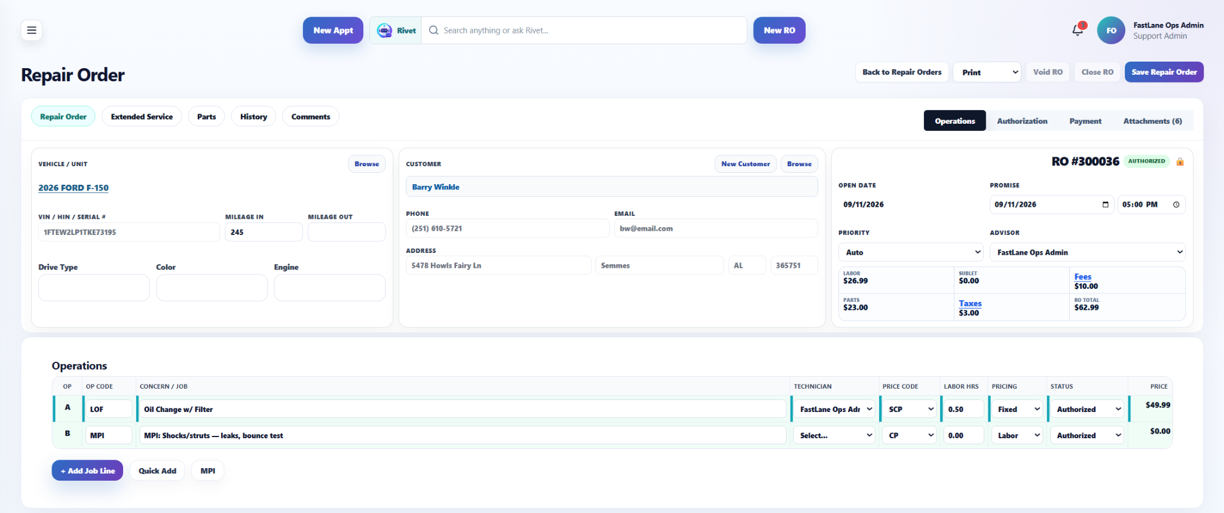
Task: Click the New Customer button
Action: point(745,164)
